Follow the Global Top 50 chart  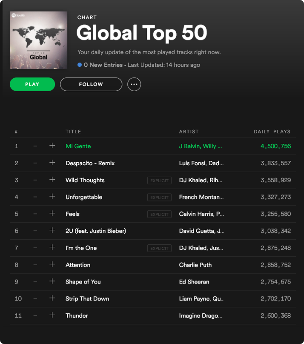point(91,84)
